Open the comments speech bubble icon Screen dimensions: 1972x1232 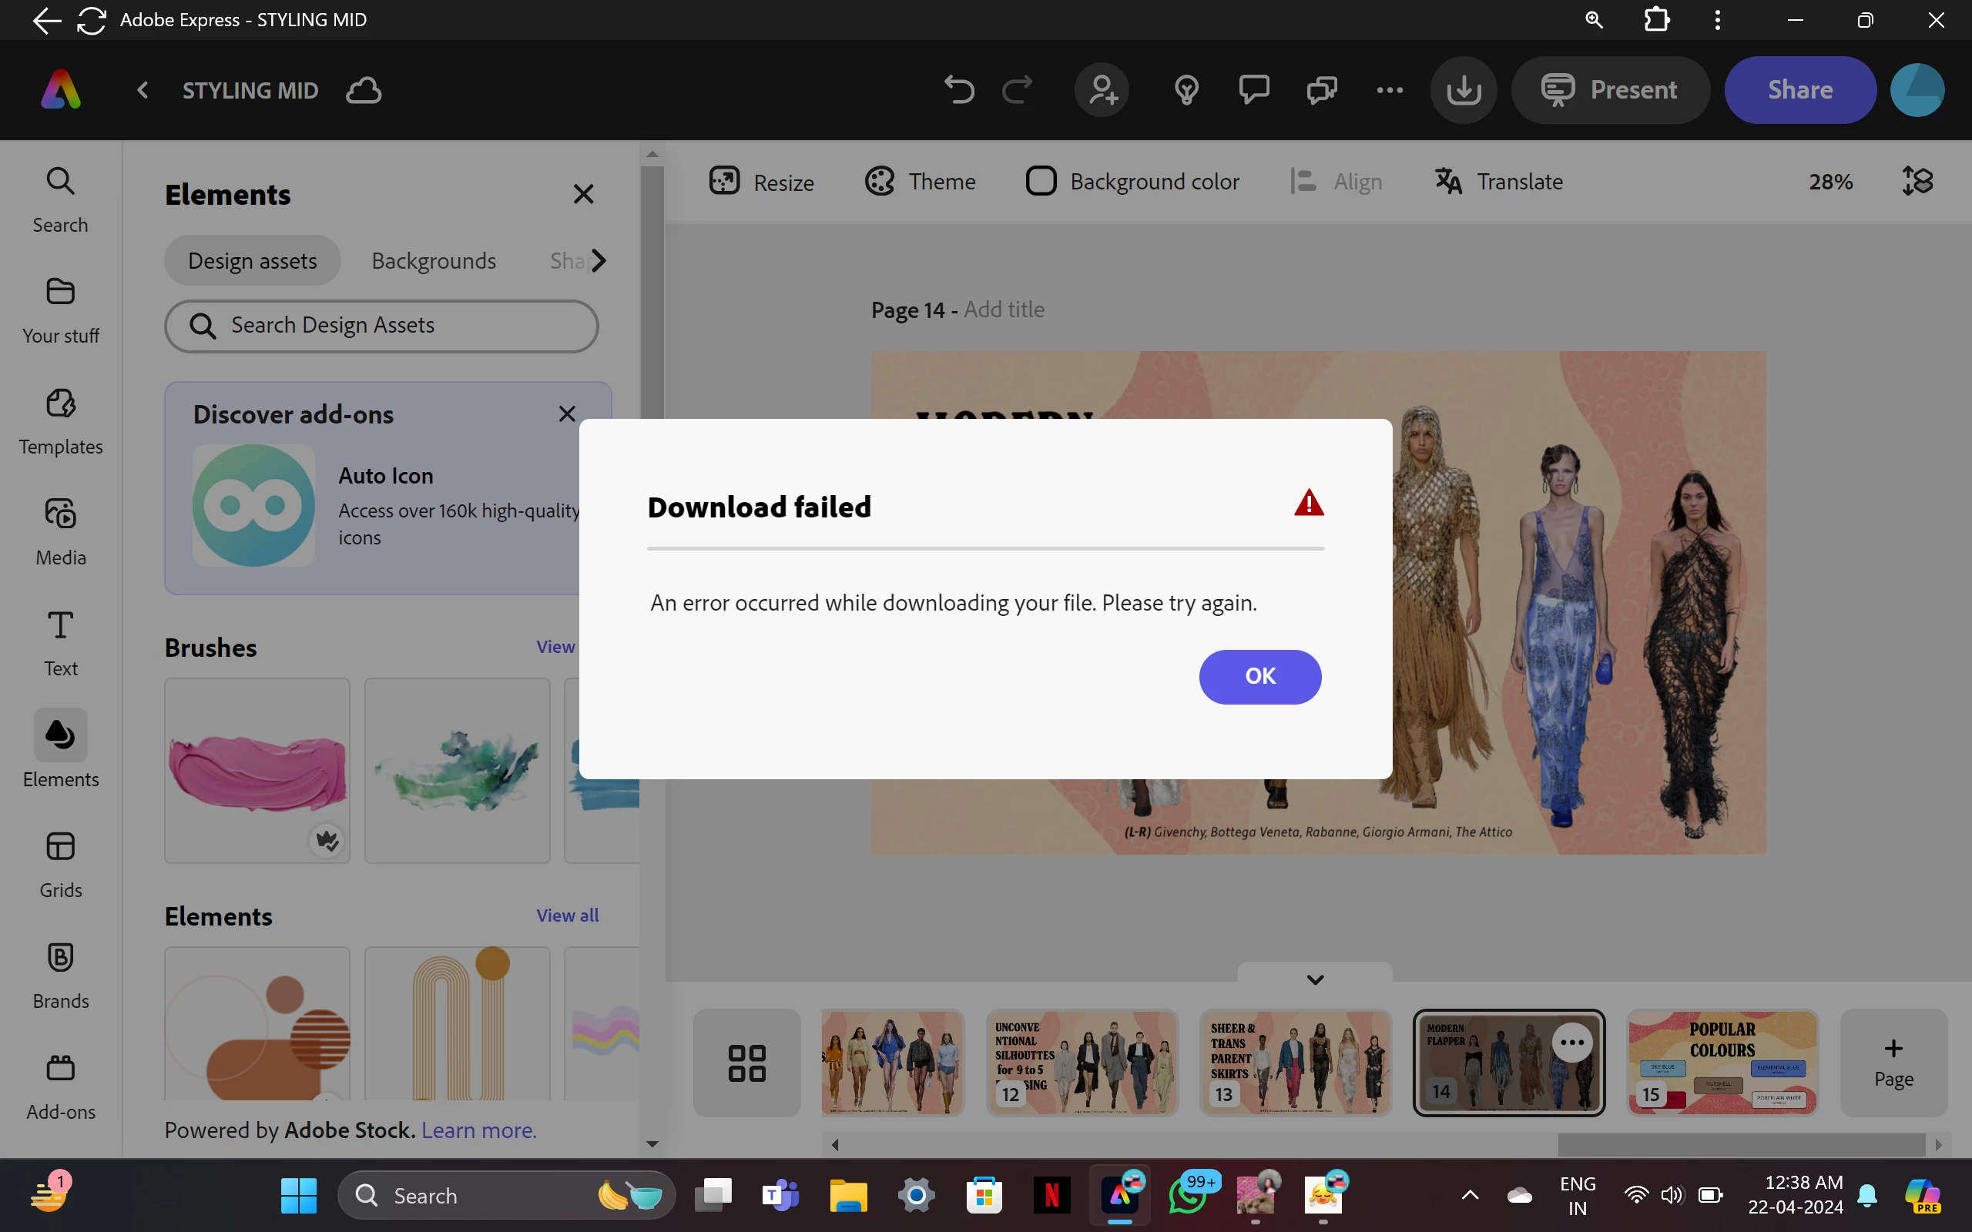coord(1253,88)
